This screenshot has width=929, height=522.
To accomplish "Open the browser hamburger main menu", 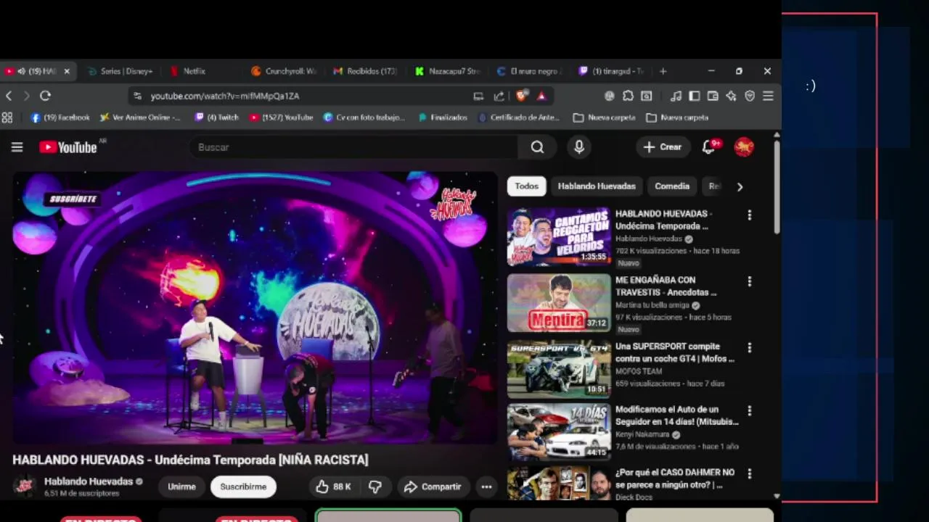I will tap(768, 96).
